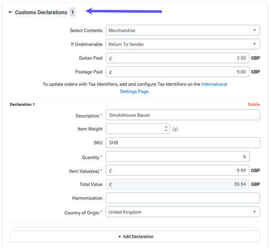271x248 pixels.
Task: Click the Select Contents label
Action: tap(86, 30)
